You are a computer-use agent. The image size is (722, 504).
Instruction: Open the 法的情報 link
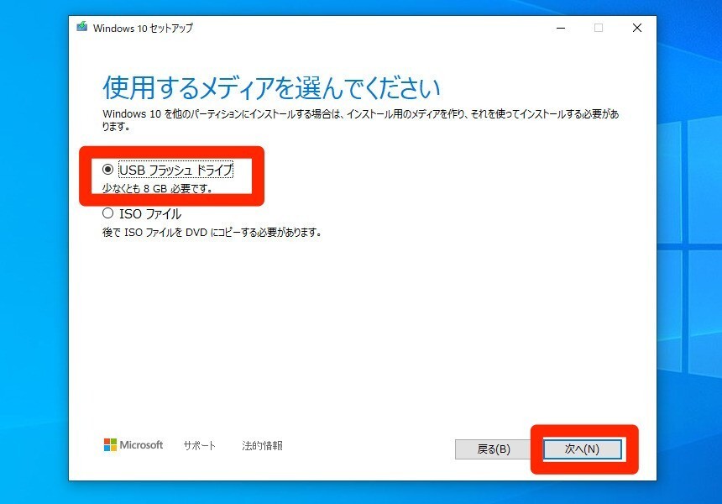[263, 445]
